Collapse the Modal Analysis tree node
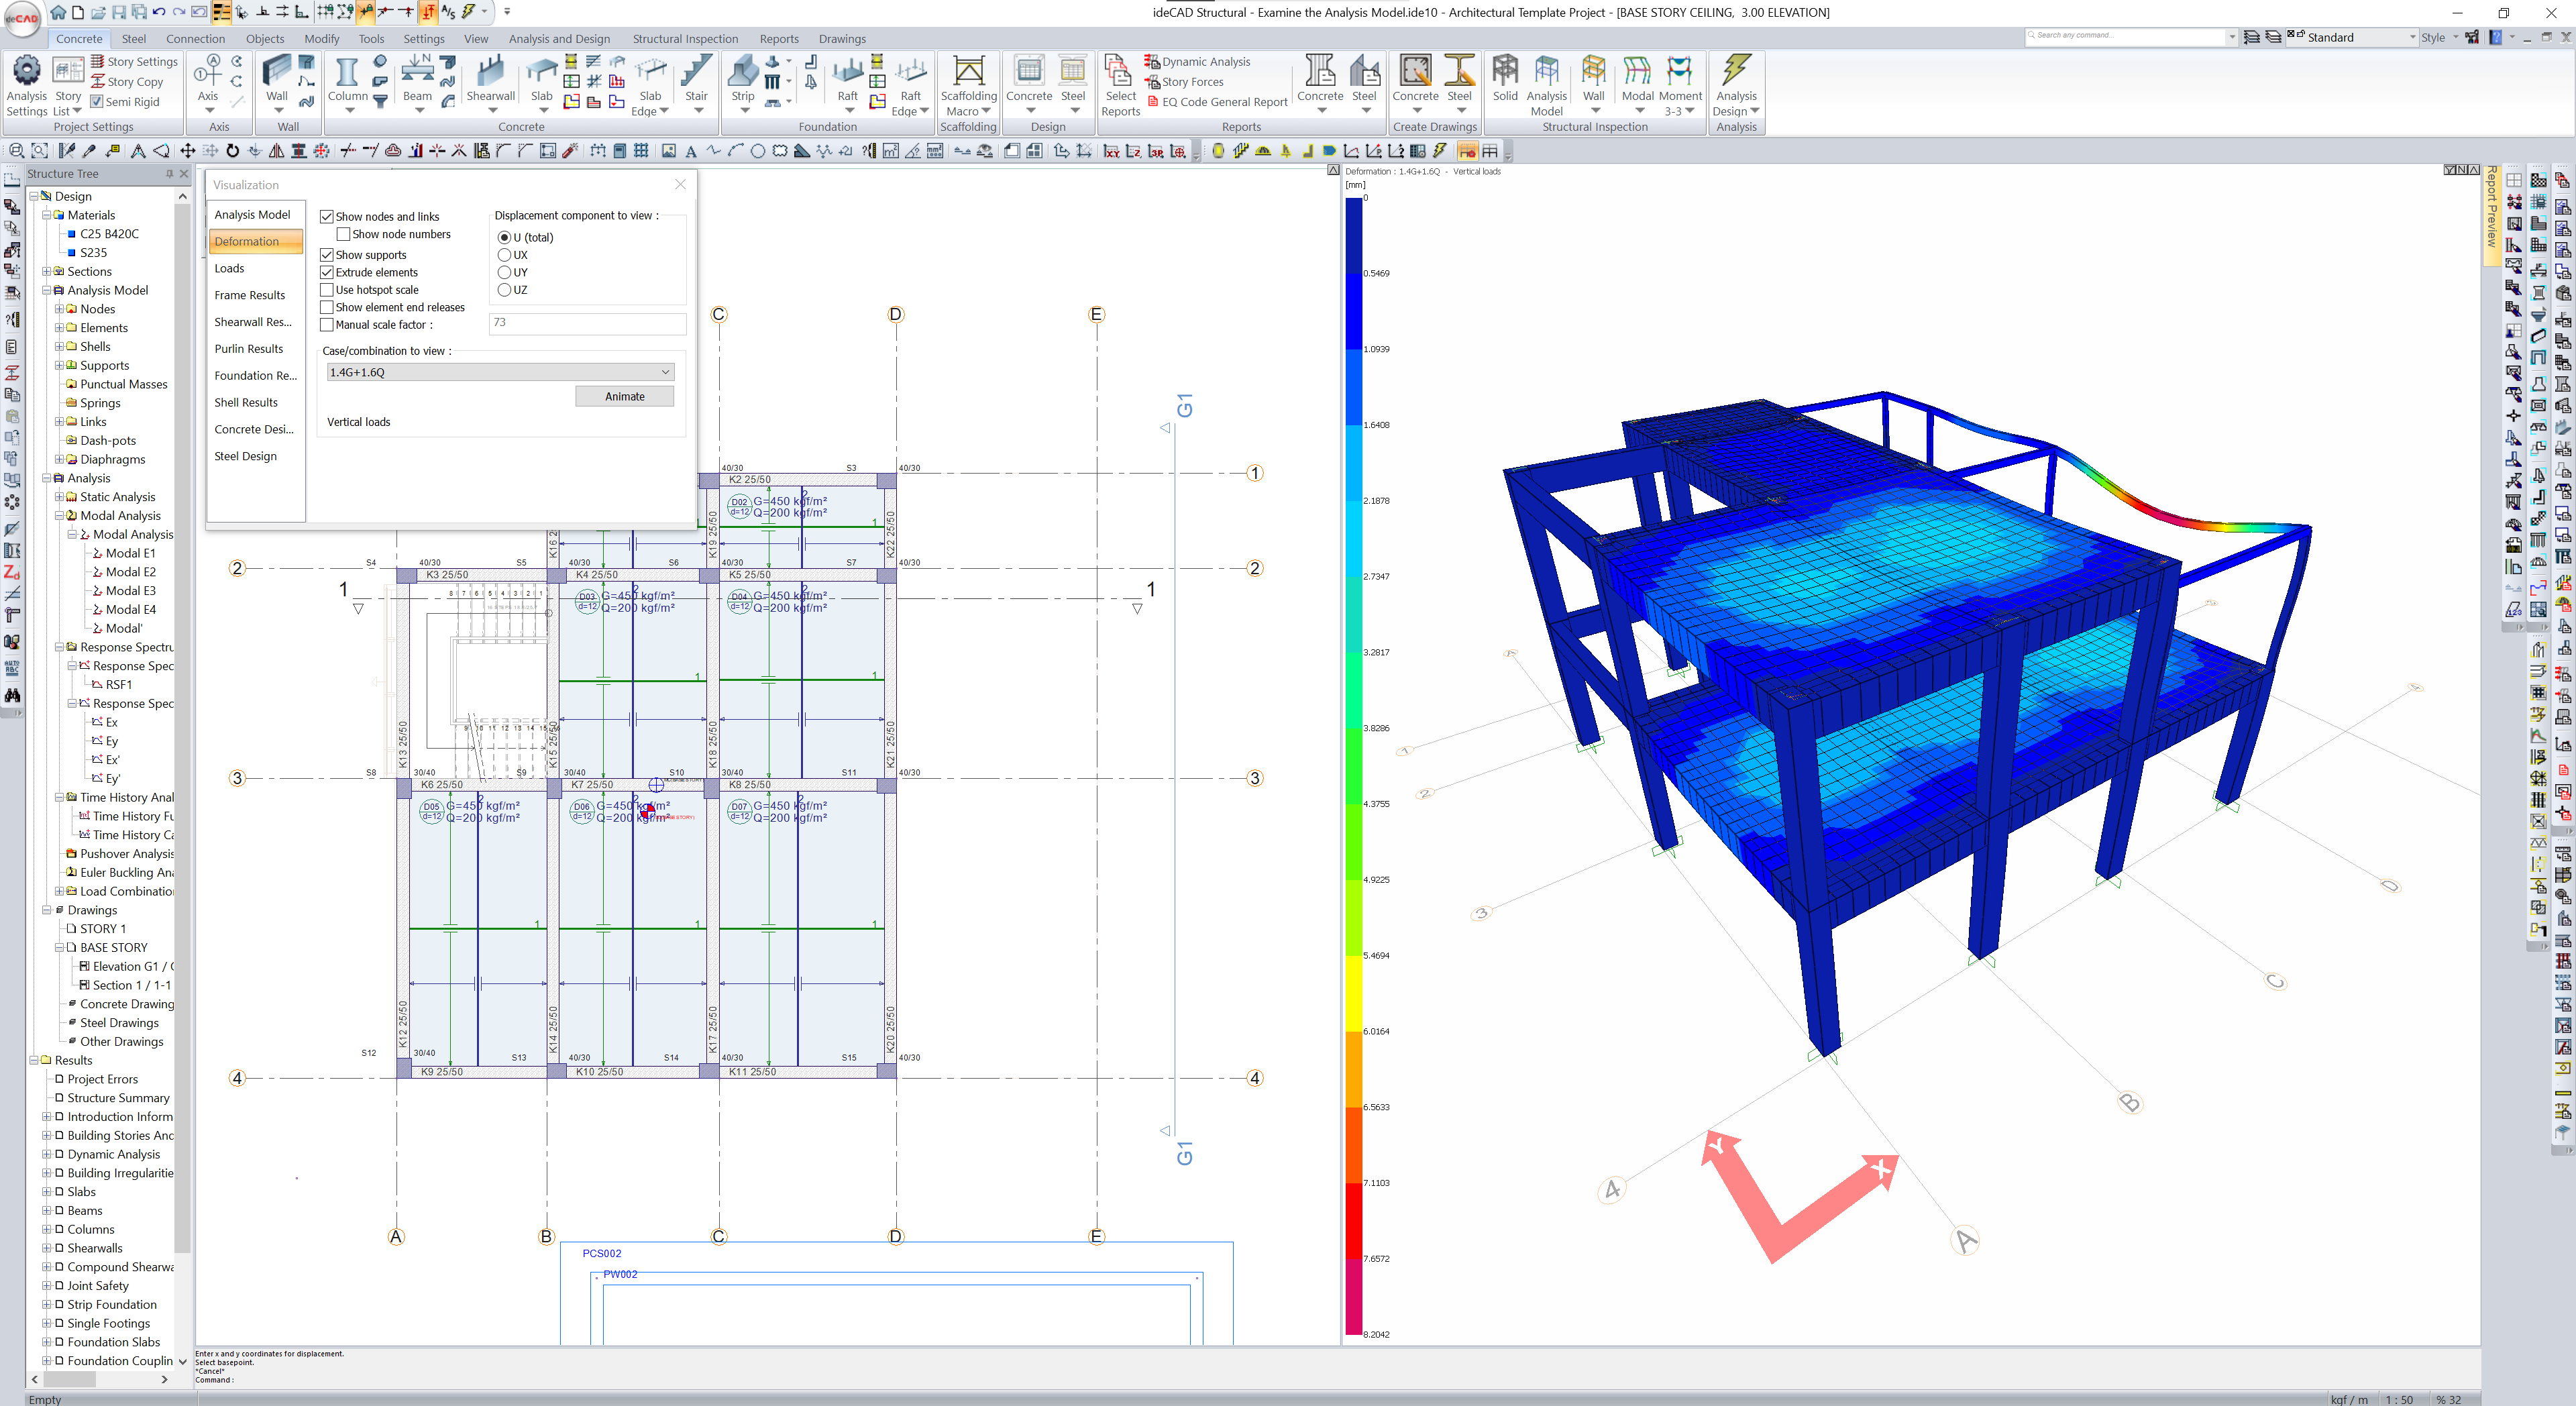The width and height of the screenshot is (2576, 1406). (60, 515)
